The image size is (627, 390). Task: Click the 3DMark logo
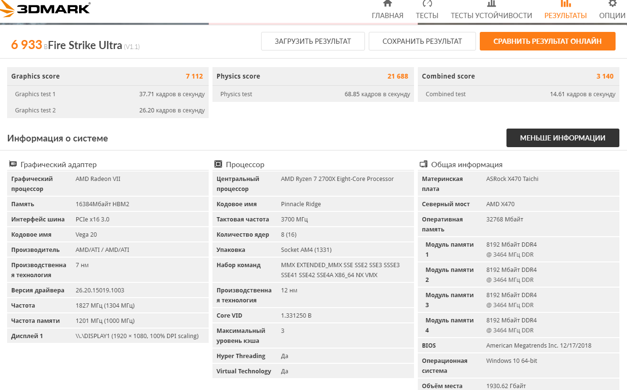[46, 10]
